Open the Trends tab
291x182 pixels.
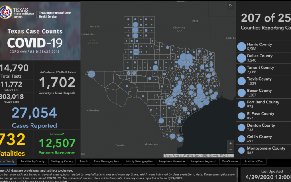pos(84,162)
